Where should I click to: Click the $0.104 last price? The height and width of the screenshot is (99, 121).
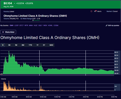tap(8, 3)
